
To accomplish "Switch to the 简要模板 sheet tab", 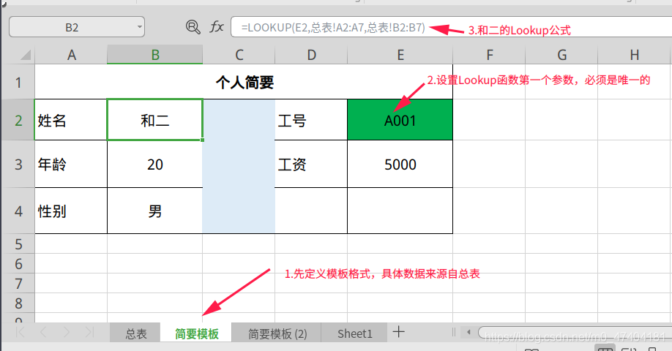I will [197, 333].
